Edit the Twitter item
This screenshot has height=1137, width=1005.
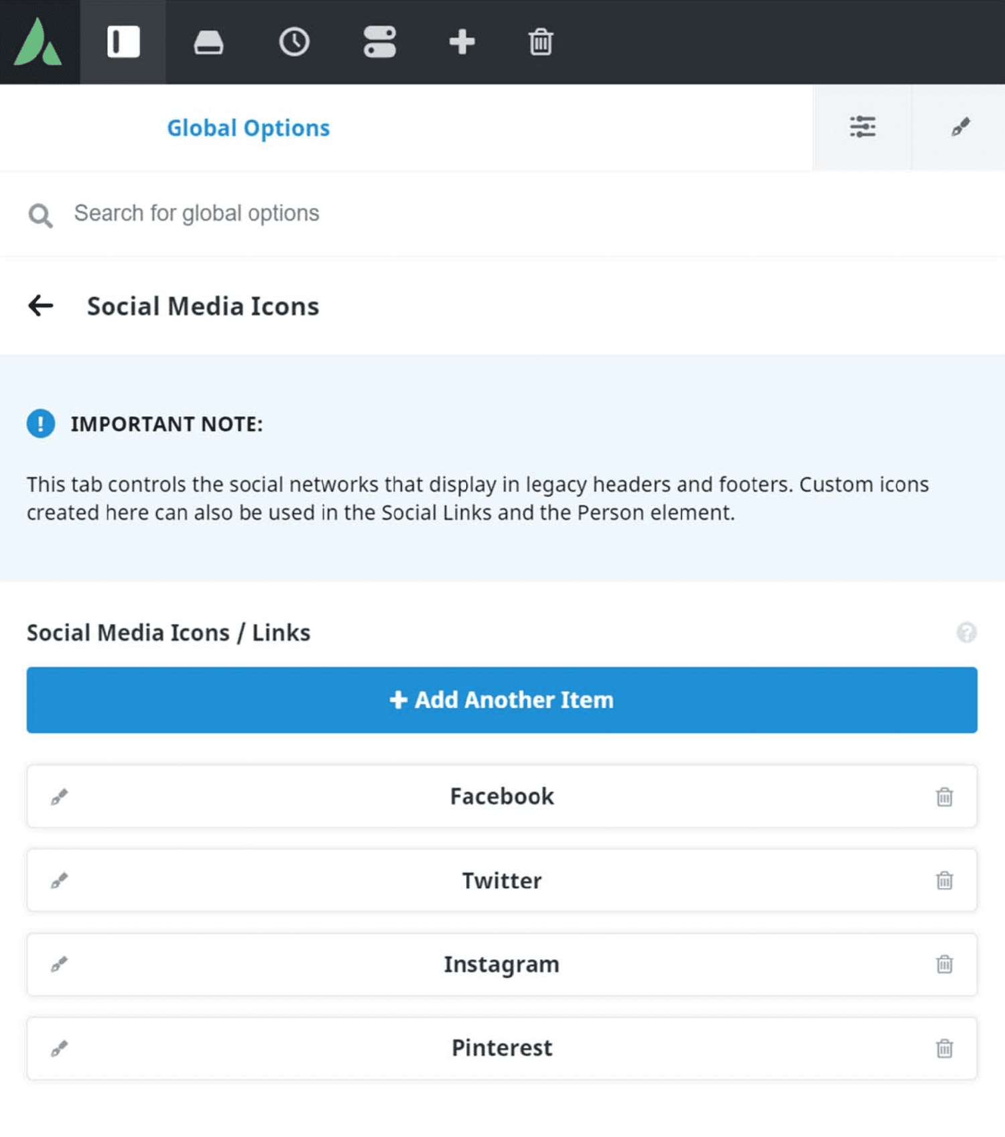coord(60,880)
